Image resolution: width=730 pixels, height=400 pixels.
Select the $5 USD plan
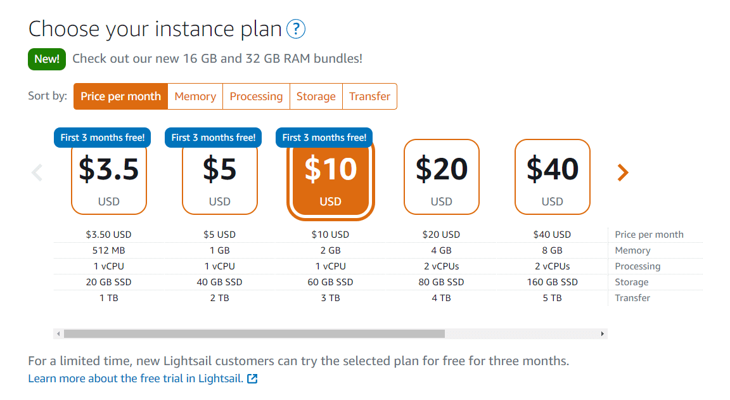219,177
